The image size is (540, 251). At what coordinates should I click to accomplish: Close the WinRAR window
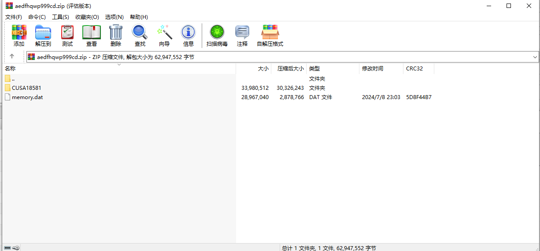pyautogui.click(x=529, y=6)
